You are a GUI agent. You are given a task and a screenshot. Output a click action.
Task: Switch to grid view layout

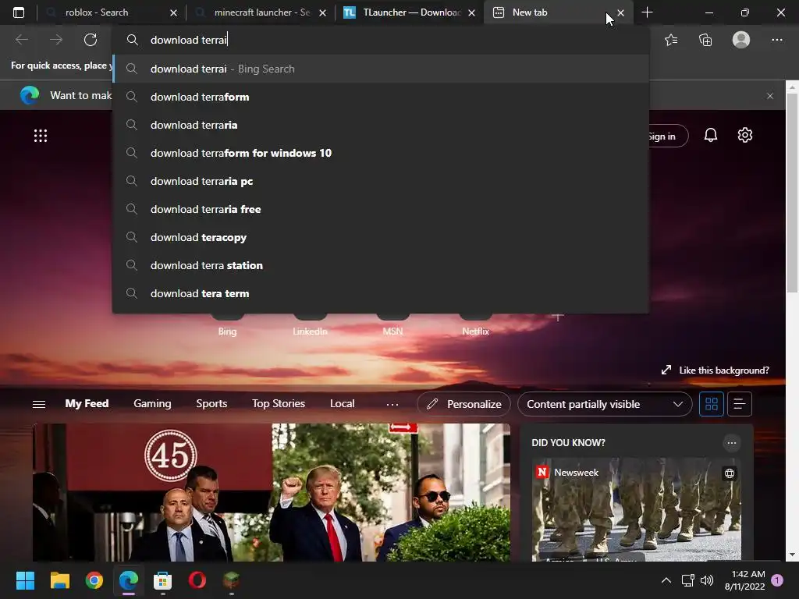[712, 404]
